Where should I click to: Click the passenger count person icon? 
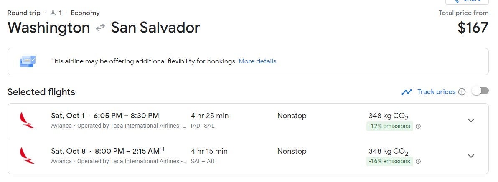click(53, 13)
